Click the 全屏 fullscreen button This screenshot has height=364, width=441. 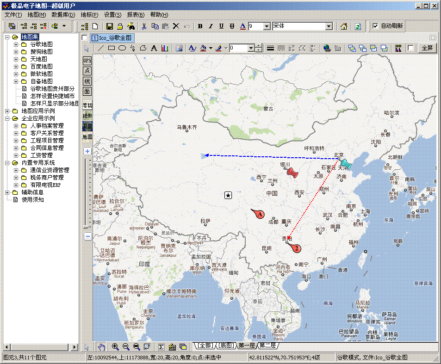point(427,48)
